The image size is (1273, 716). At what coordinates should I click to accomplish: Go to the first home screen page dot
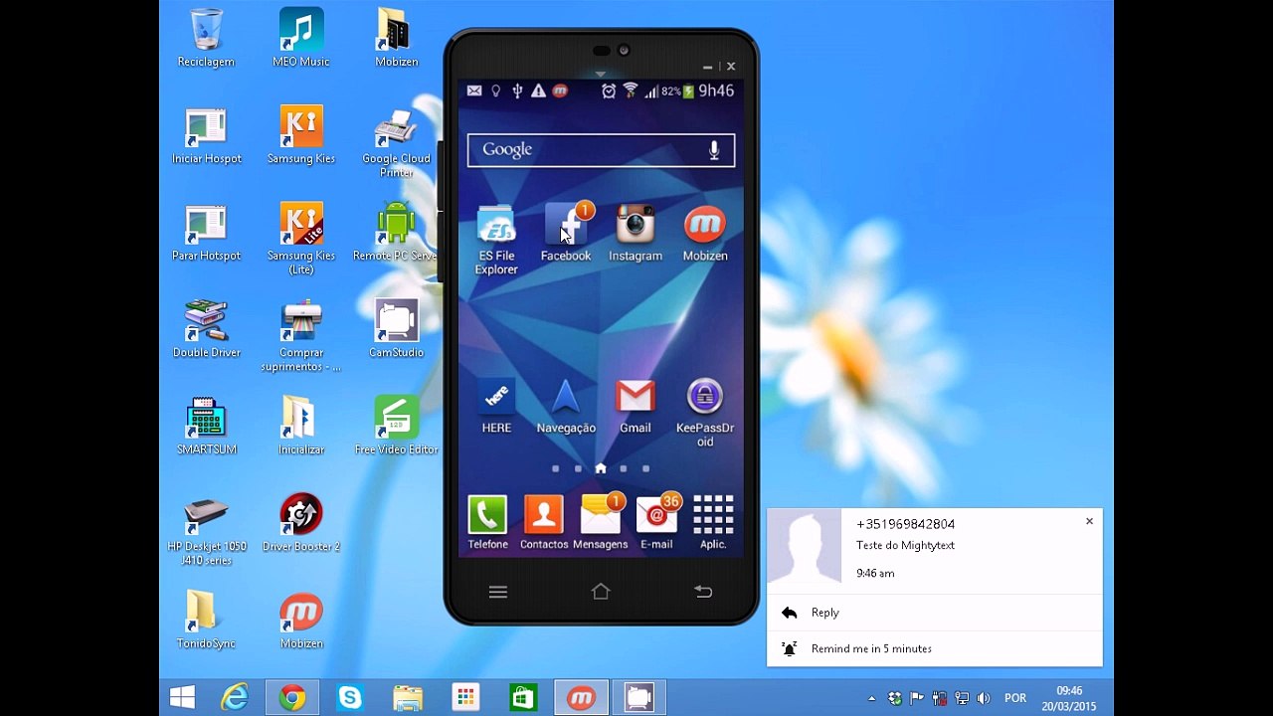pos(555,468)
